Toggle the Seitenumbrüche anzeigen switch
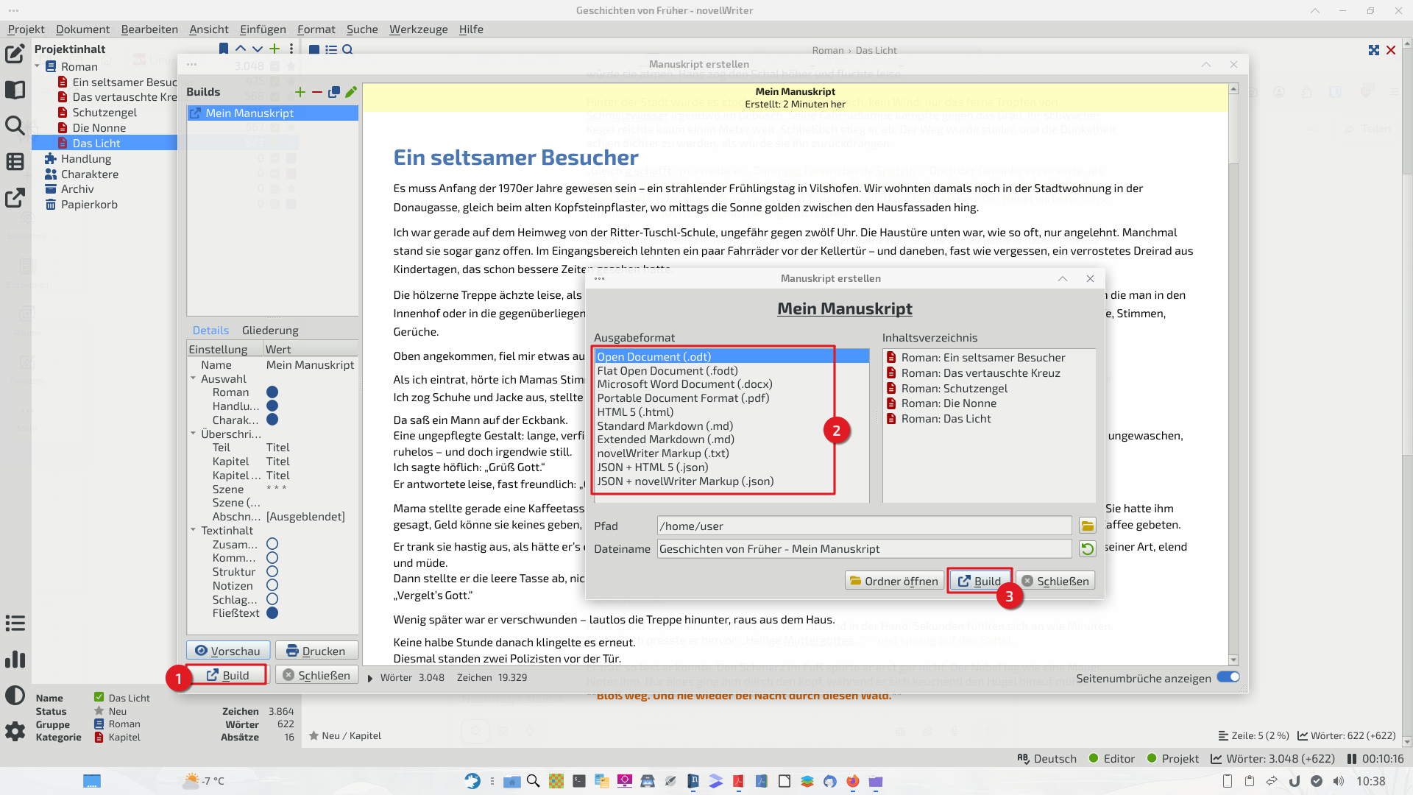This screenshot has width=1413, height=795. 1228,677
